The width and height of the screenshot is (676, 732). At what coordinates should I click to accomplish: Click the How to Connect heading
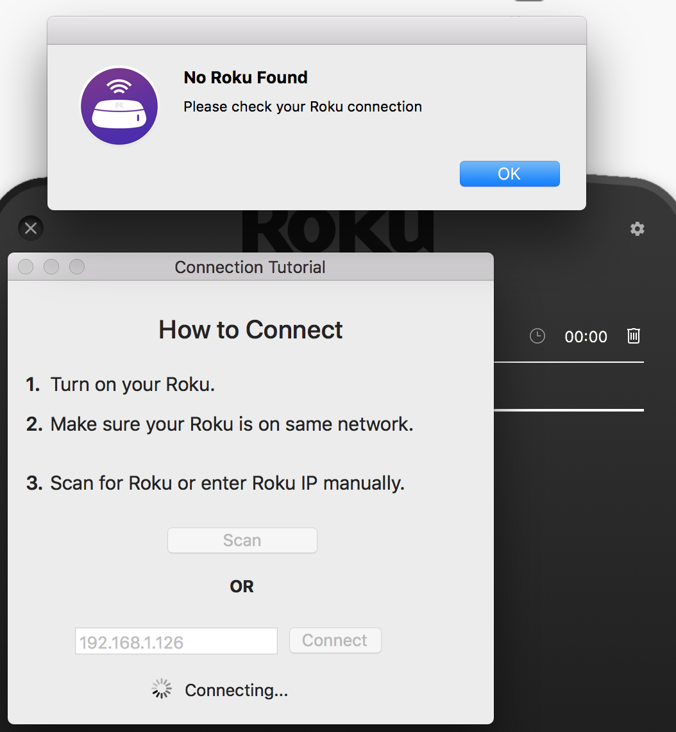point(250,329)
